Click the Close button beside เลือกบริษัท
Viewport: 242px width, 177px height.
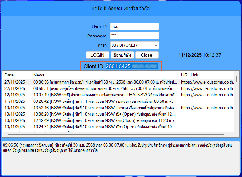pos(146,55)
